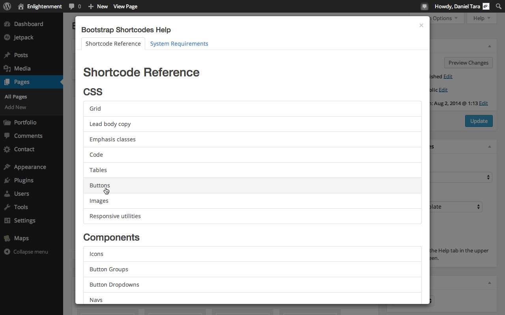
Task: Click the Contact gear icon
Action: [x=7, y=149]
